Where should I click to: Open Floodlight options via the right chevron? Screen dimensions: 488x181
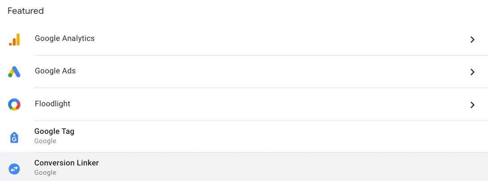tap(472, 105)
